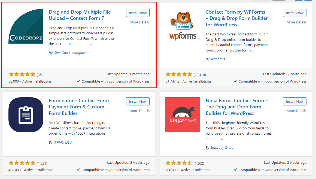
Task: Open More Details for WPForms
Action: (296, 22)
